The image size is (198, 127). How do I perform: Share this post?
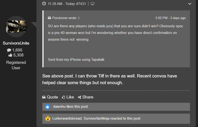click(x=86, y=97)
